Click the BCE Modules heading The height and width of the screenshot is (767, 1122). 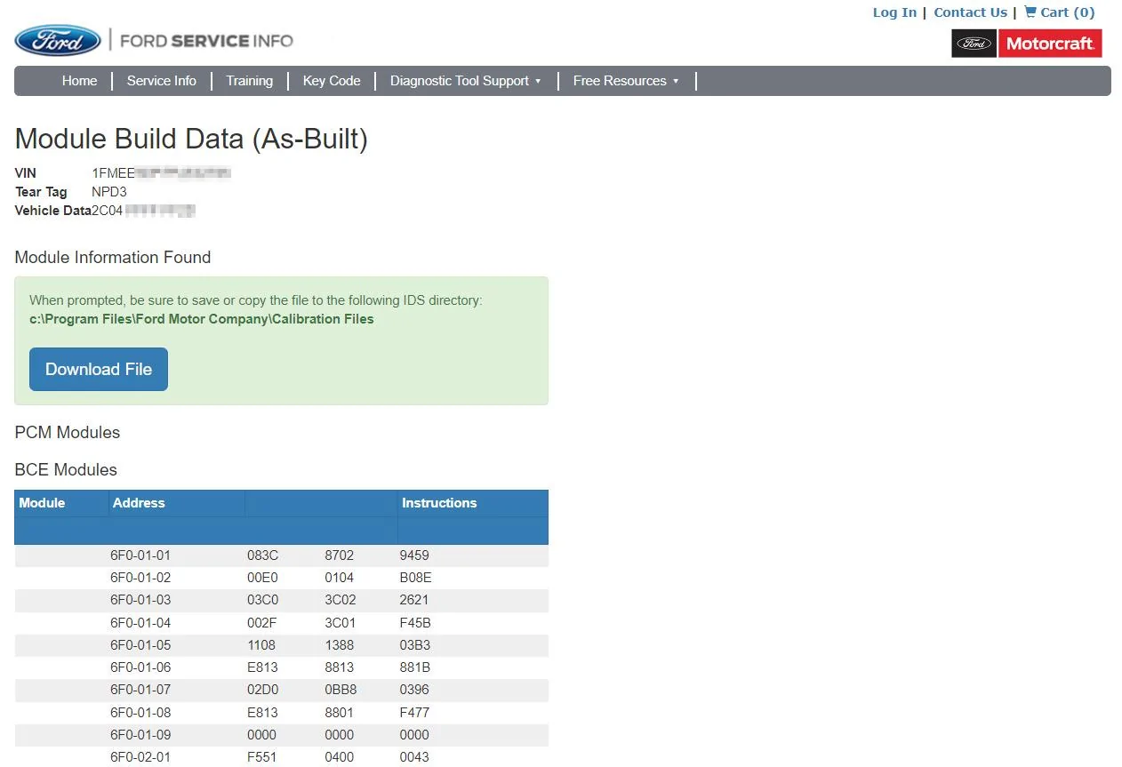[66, 469]
